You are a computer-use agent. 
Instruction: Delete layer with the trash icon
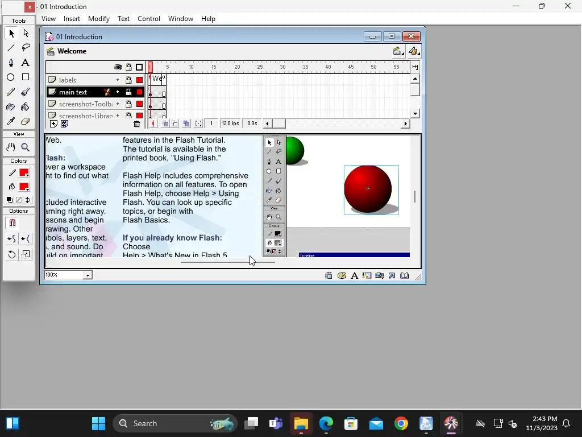(136, 124)
